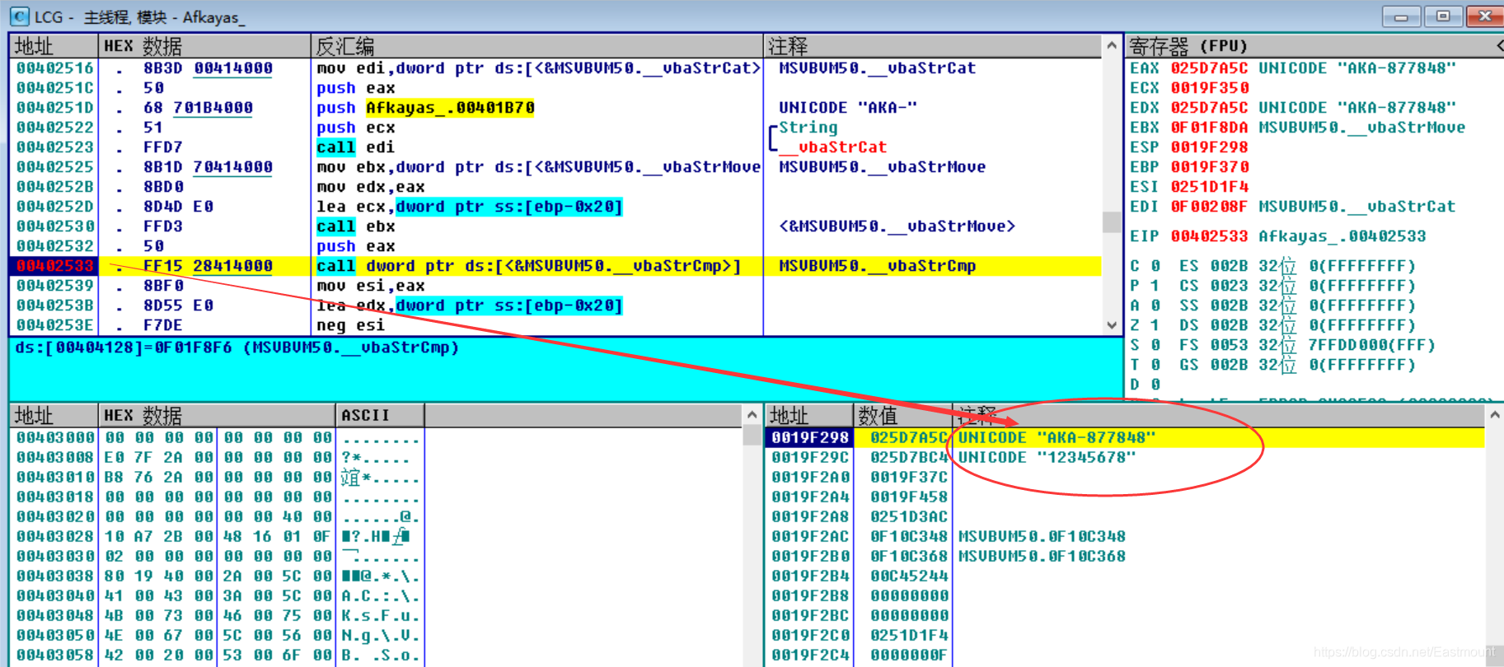Click the stack pane scroll up arrow
This screenshot has height=667, width=1504.
1494,415
